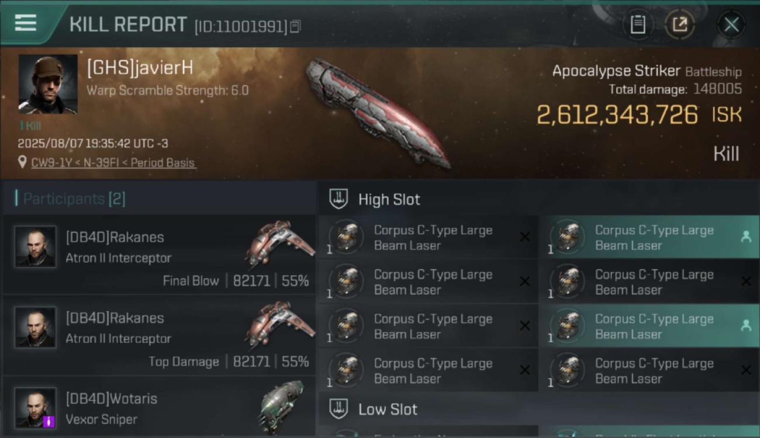Copy the kill report ID
Image resolution: width=760 pixels, height=438 pixels.
click(295, 26)
